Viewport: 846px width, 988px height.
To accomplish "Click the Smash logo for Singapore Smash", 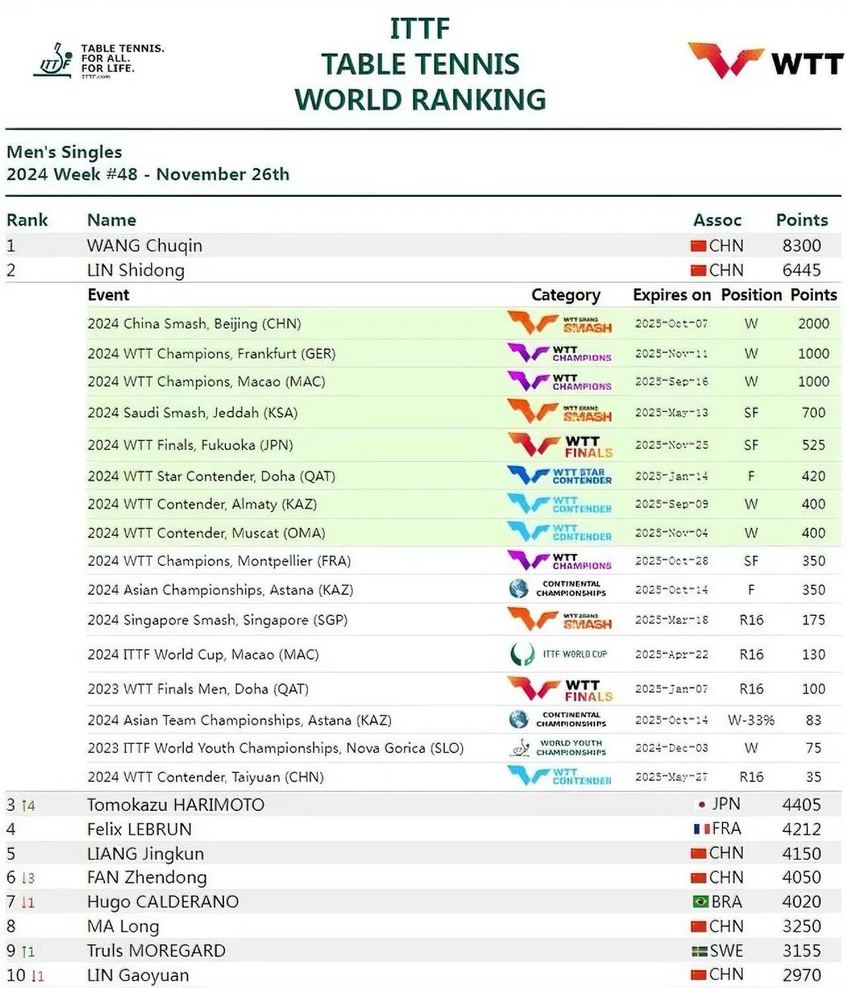I will tap(559, 620).
